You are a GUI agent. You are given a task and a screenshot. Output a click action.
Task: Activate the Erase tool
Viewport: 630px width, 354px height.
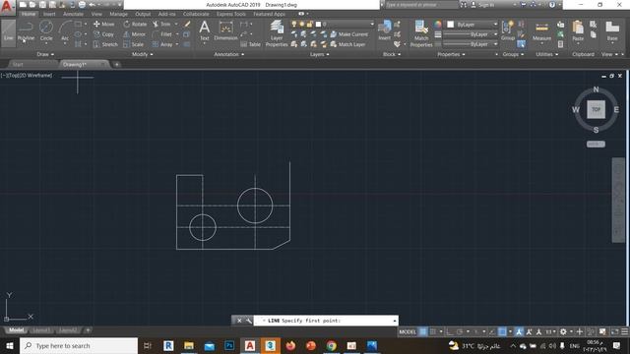[187, 24]
